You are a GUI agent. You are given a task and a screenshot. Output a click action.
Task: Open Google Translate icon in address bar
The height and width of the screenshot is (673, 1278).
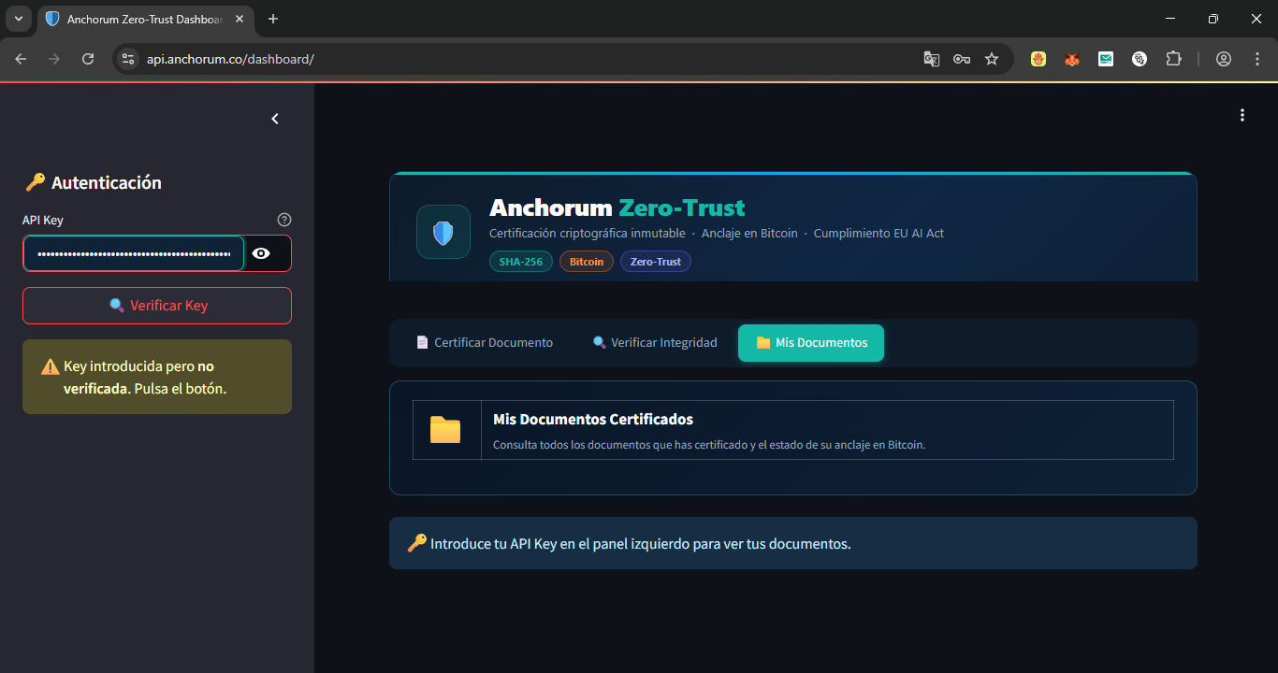pos(931,58)
